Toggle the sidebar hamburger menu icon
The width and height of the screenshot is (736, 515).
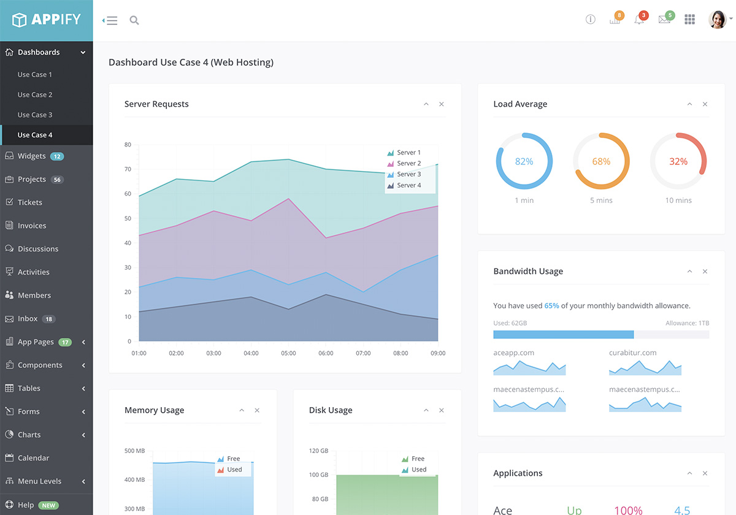(110, 20)
